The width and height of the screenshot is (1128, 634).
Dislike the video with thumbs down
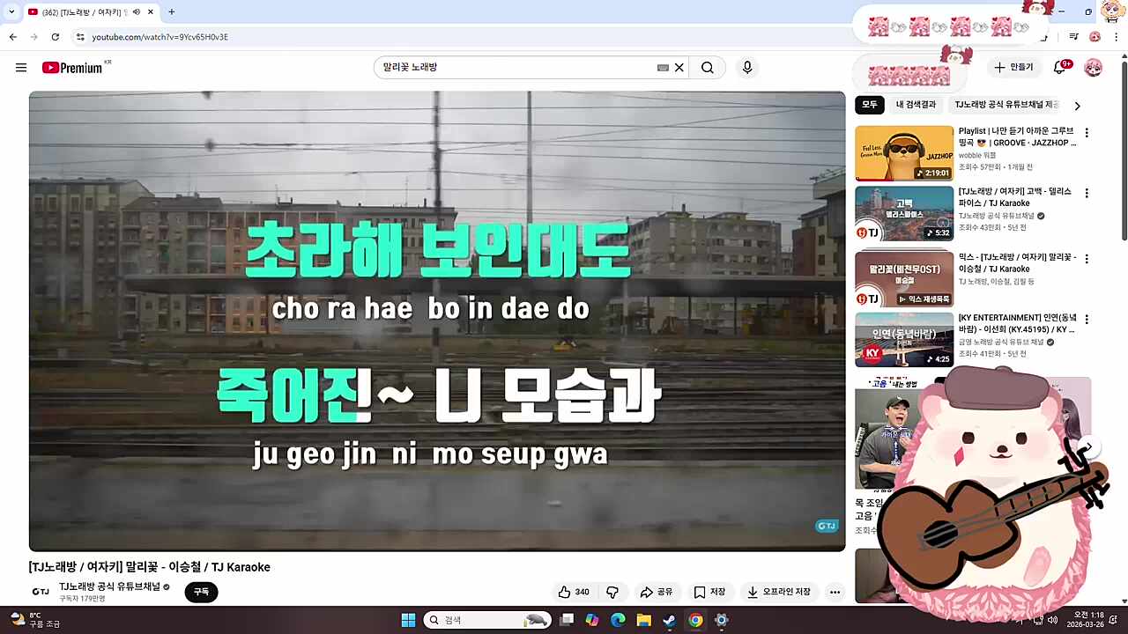(612, 592)
